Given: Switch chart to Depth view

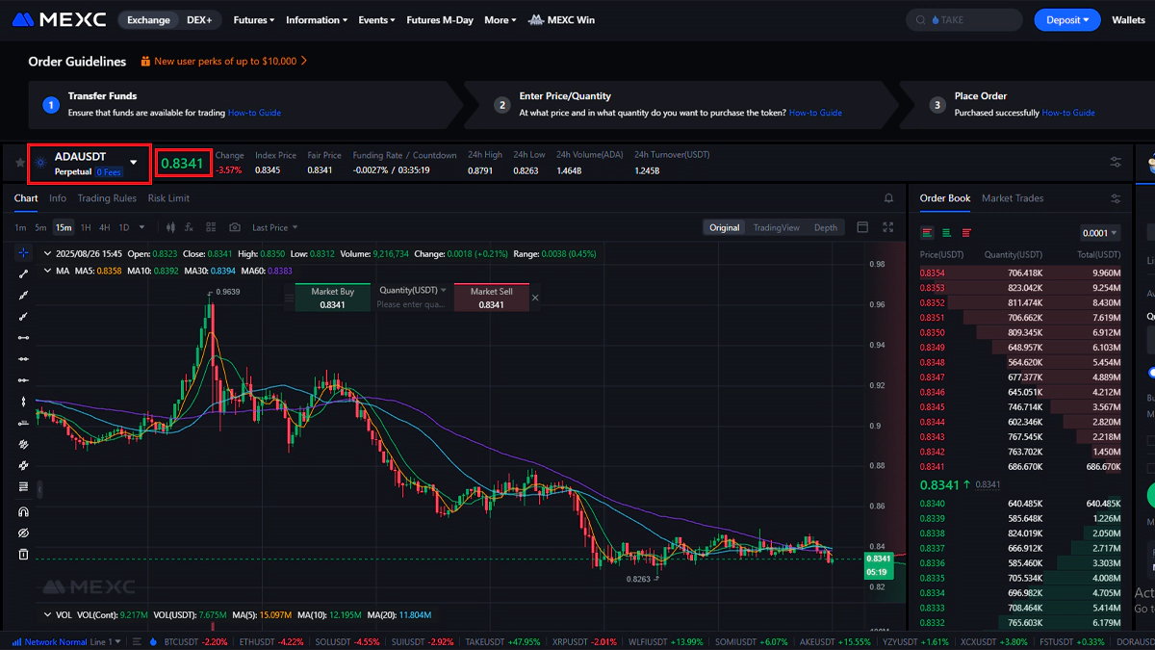Looking at the screenshot, I should 826,227.
